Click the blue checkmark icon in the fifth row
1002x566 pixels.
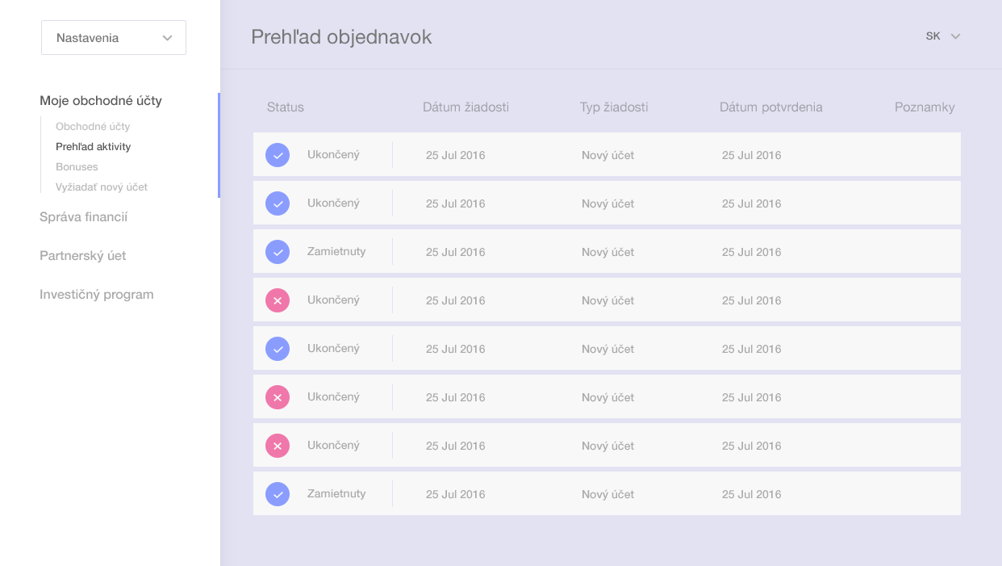point(278,349)
